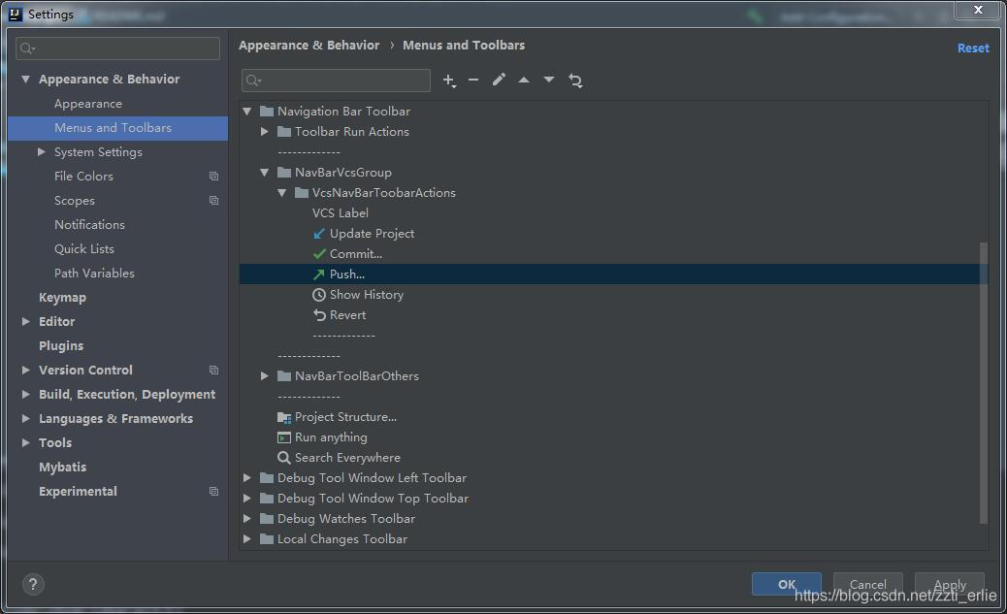Expand the Toolbar Run Actions folder
This screenshot has width=1007, height=614.
point(265,132)
